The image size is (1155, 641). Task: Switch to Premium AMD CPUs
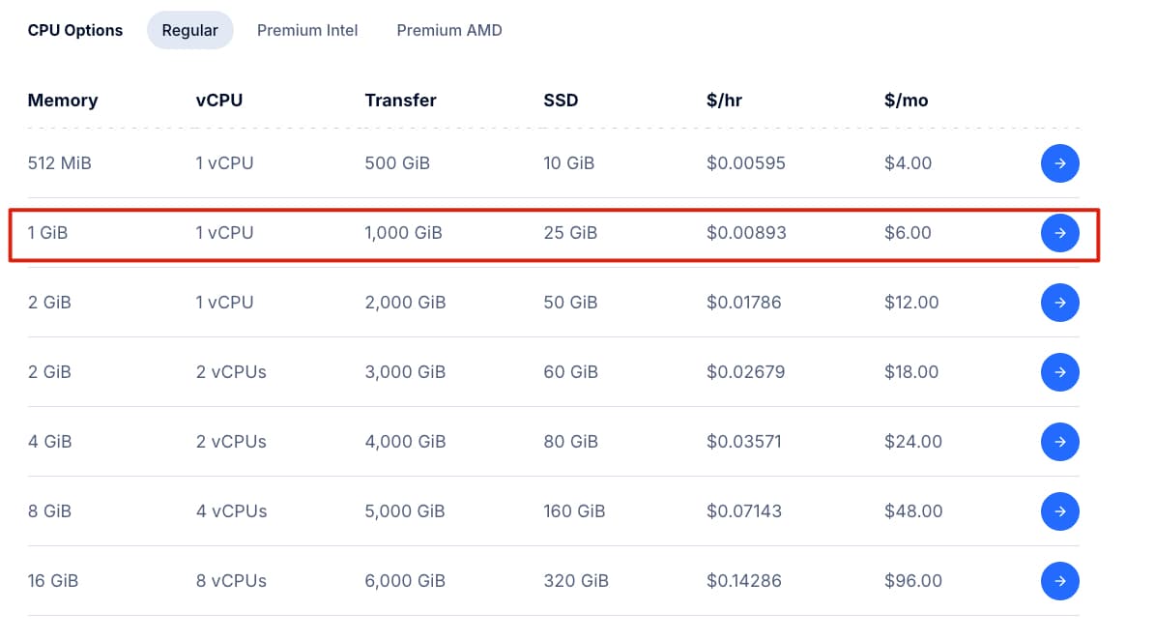448,30
